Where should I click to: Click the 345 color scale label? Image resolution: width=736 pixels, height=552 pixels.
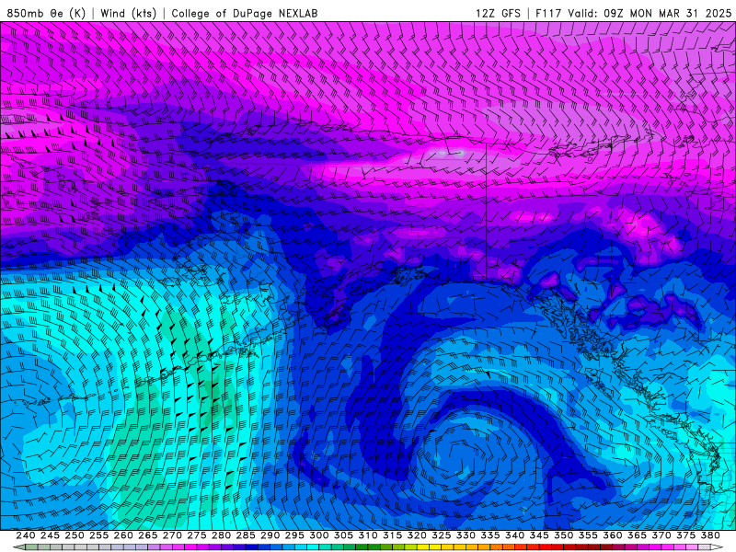pos(539,535)
